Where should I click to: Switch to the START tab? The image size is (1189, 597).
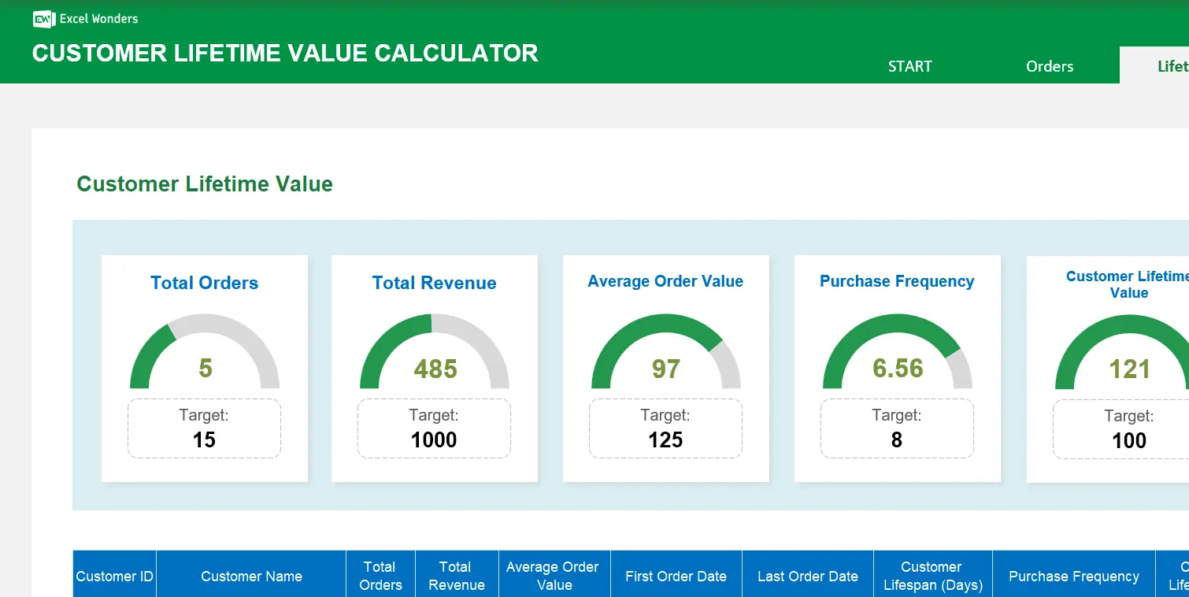coord(909,67)
